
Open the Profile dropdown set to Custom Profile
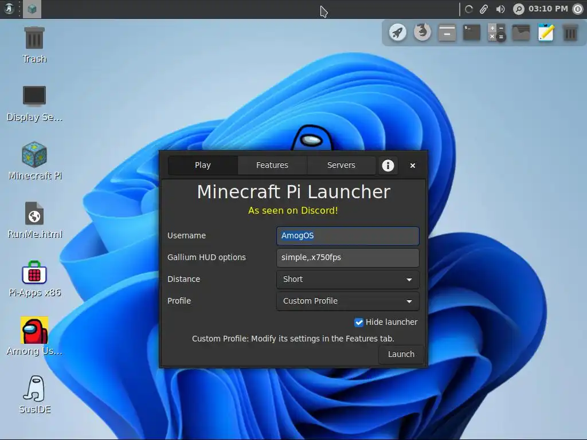tap(348, 301)
